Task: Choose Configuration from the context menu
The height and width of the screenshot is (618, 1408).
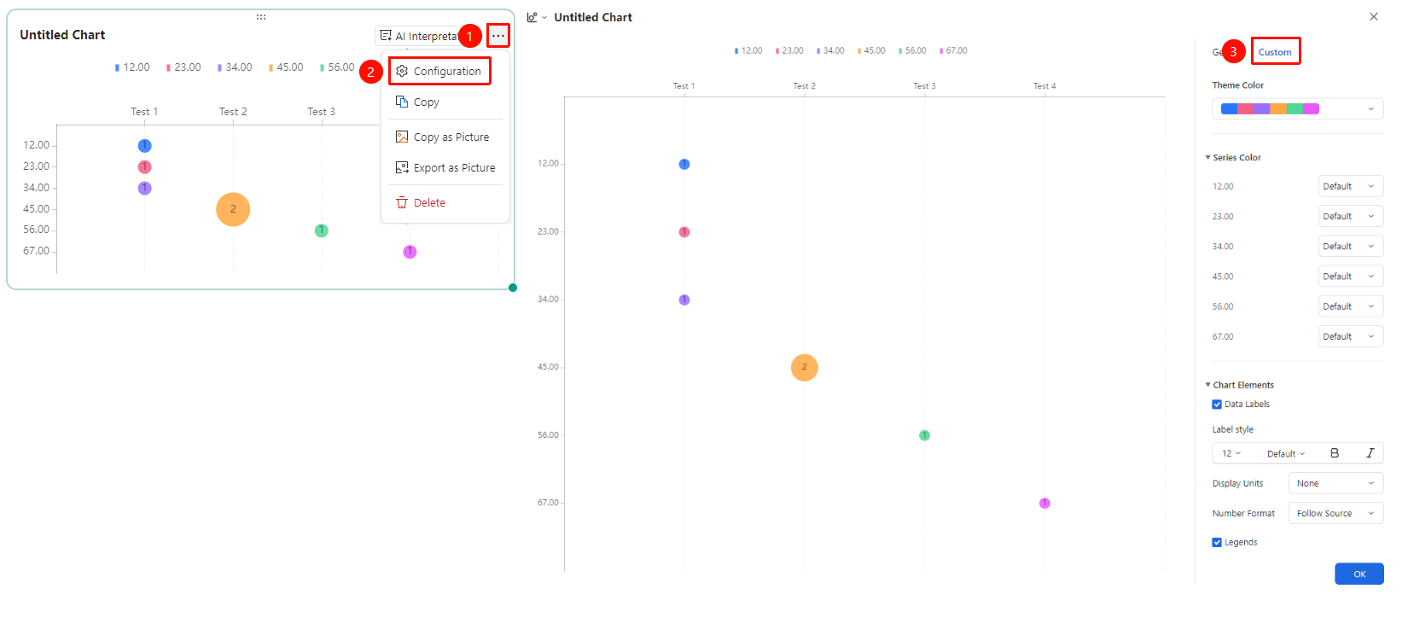Action: (x=439, y=71)
